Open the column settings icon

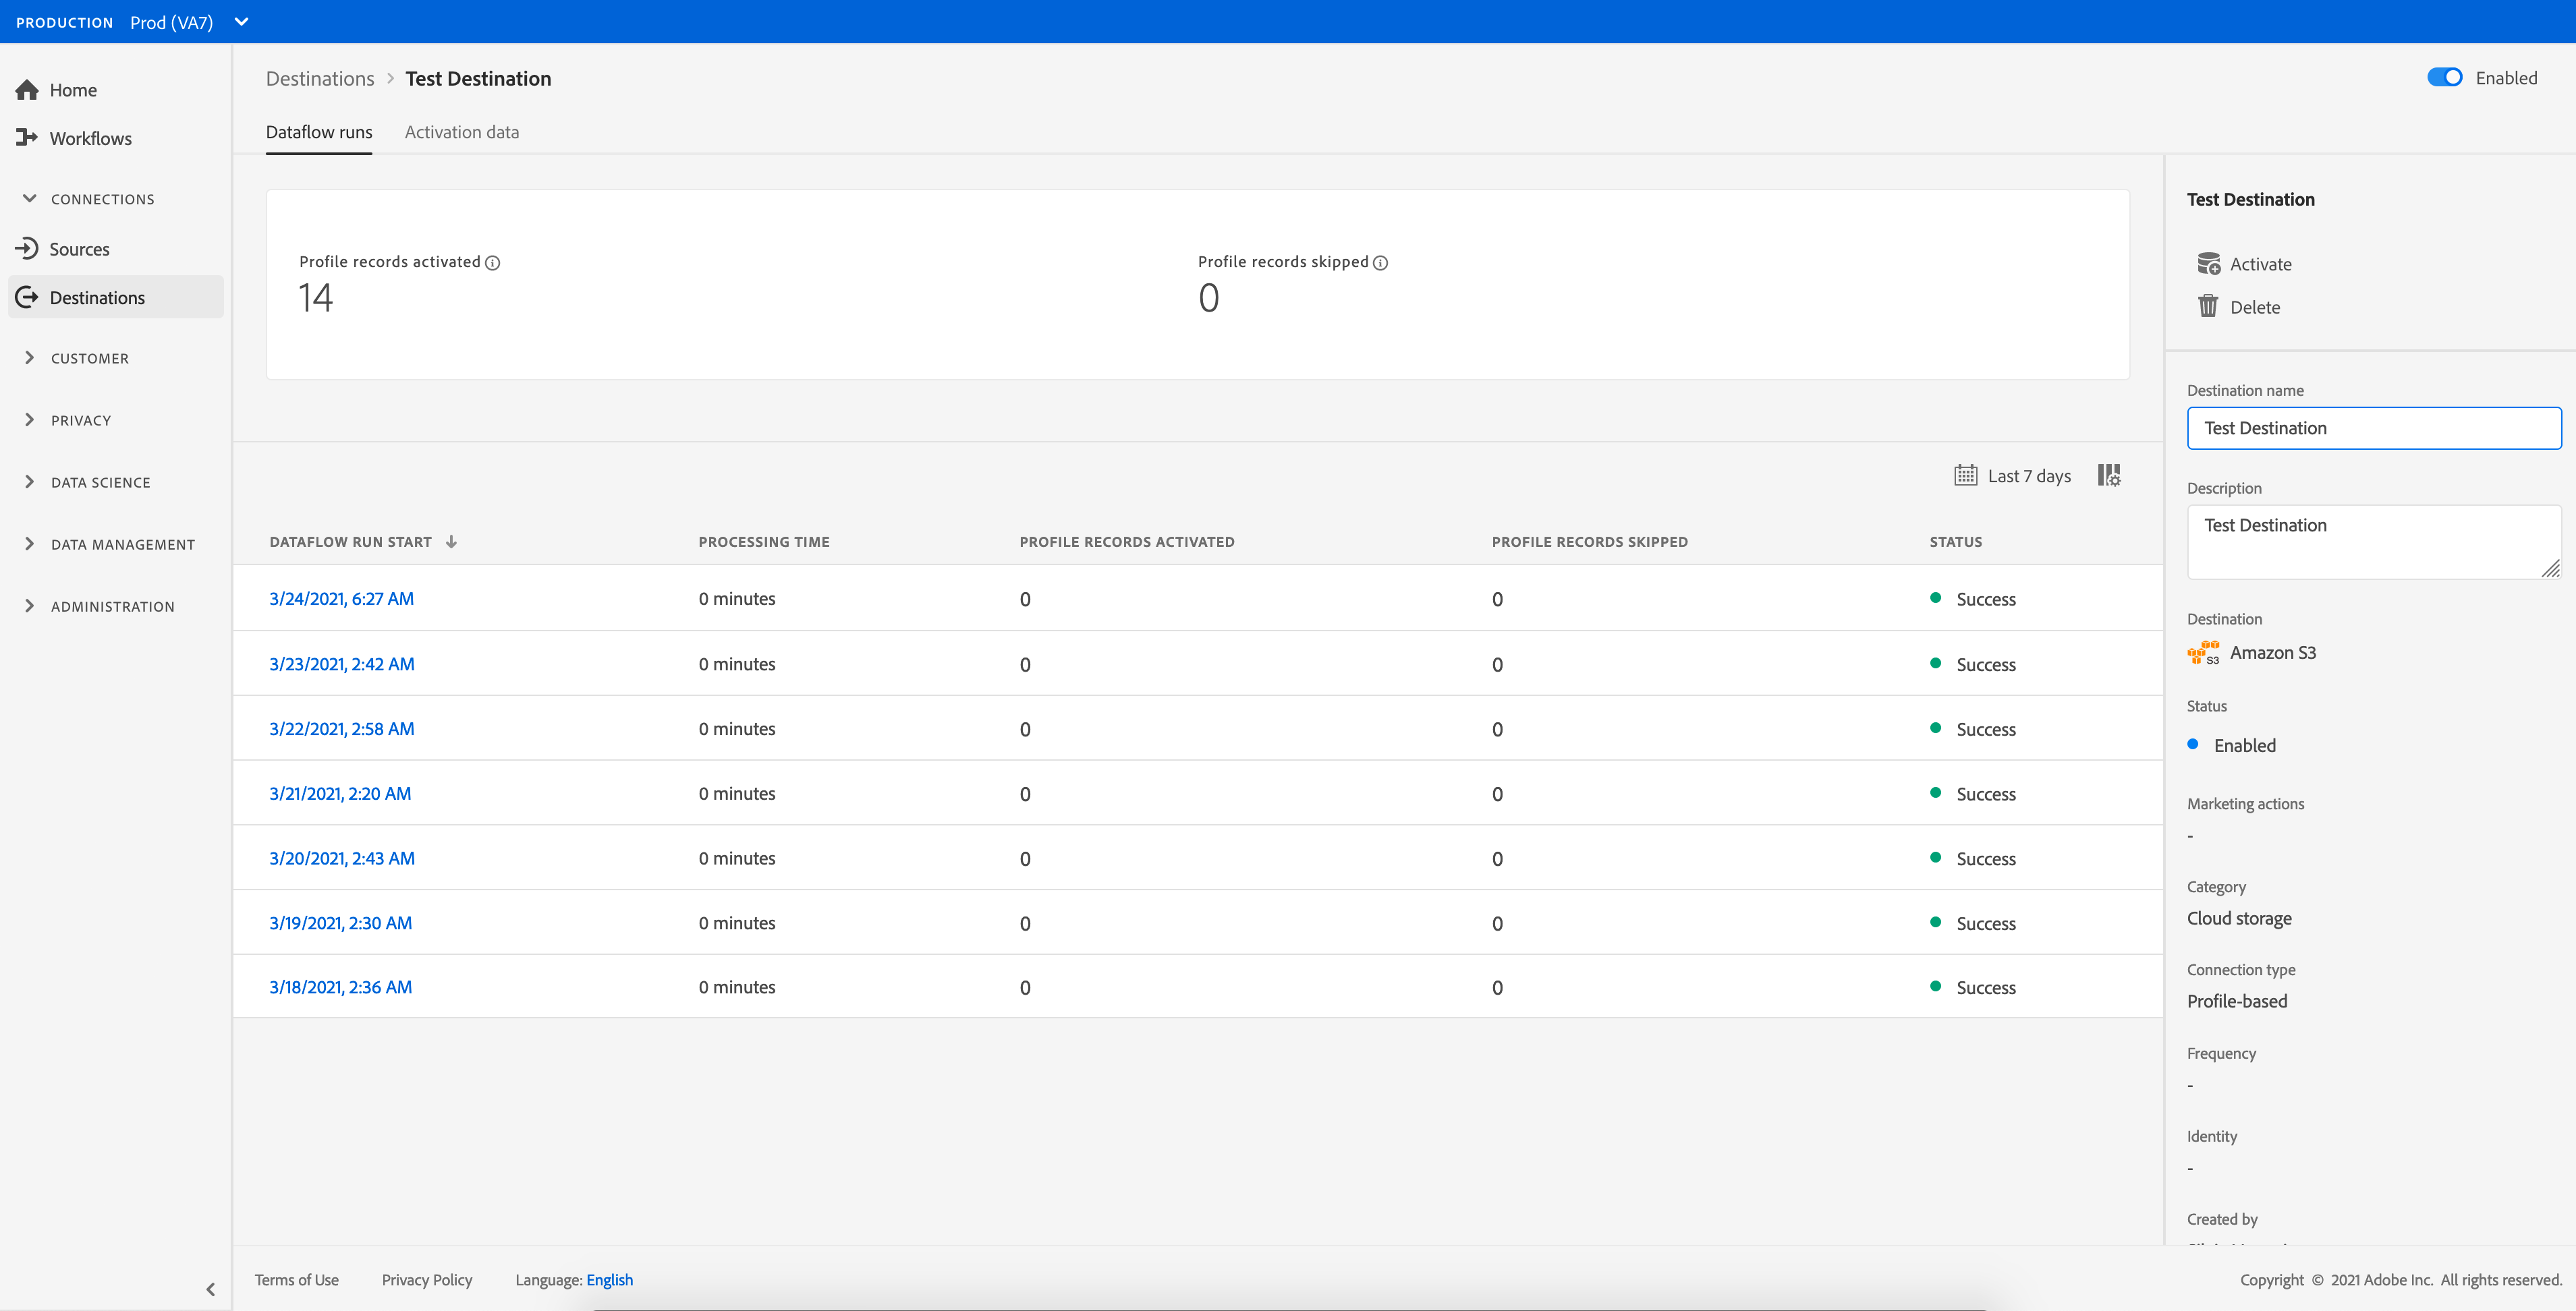[2109, 475]
